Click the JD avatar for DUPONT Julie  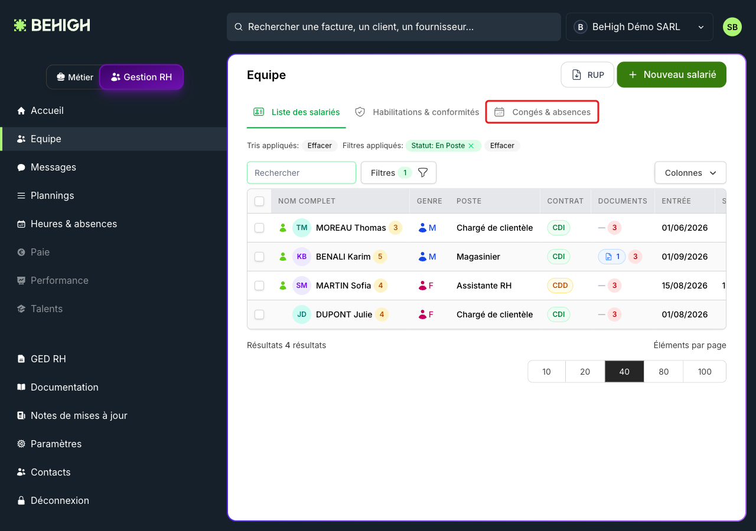pyautogui.click(x=302, y=314)
